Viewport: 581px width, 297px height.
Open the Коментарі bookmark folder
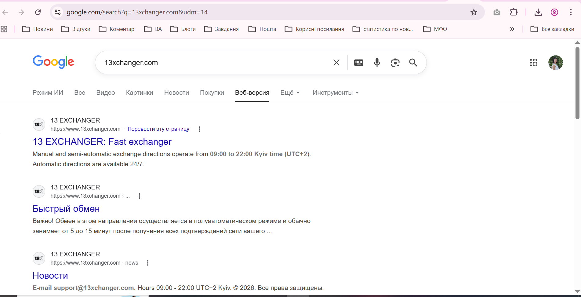point(117,29)
